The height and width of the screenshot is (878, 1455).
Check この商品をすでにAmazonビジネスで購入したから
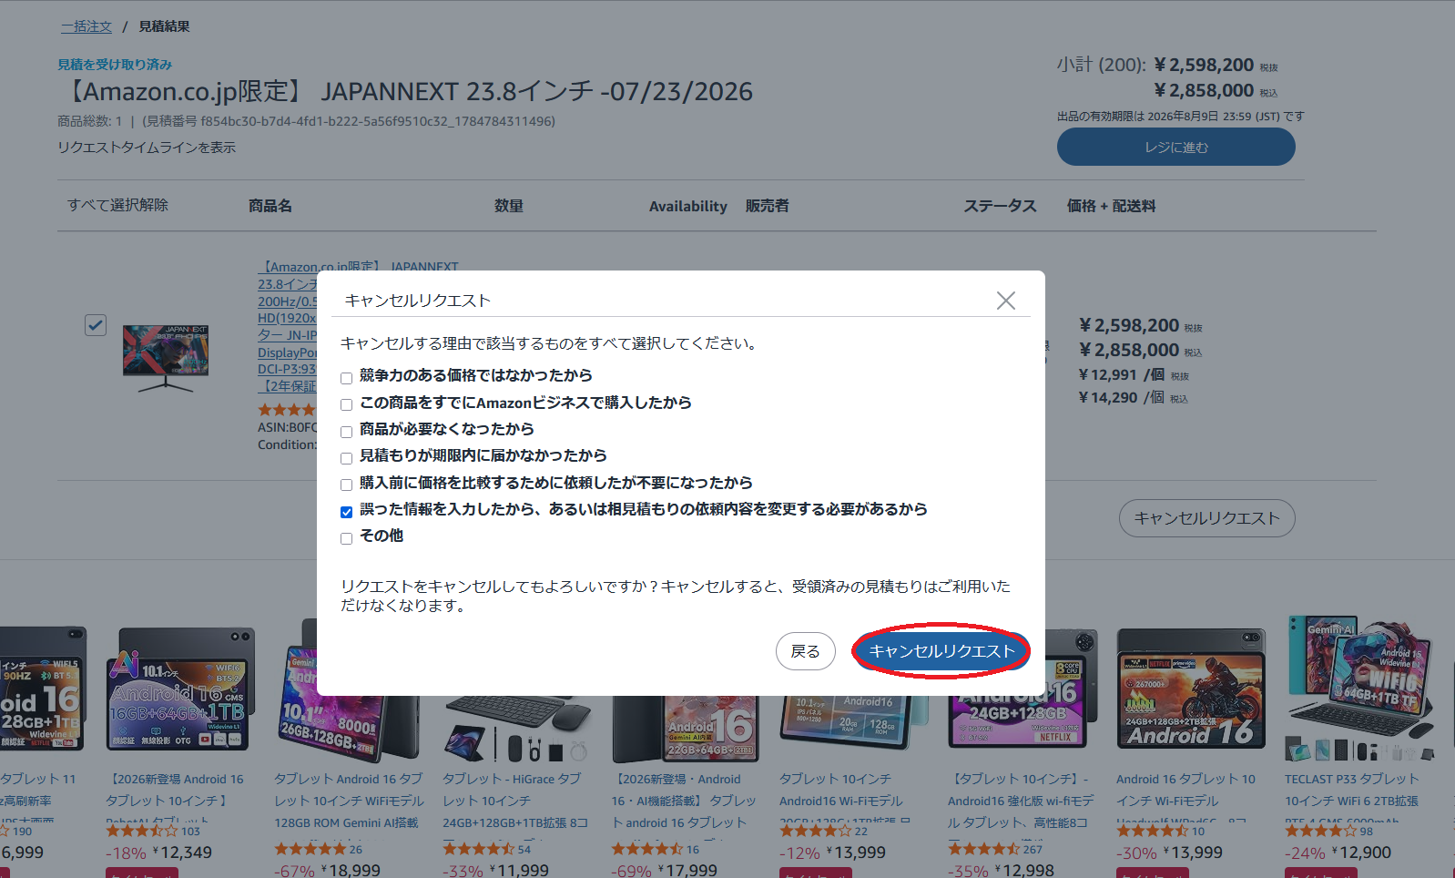coord(346,404)
